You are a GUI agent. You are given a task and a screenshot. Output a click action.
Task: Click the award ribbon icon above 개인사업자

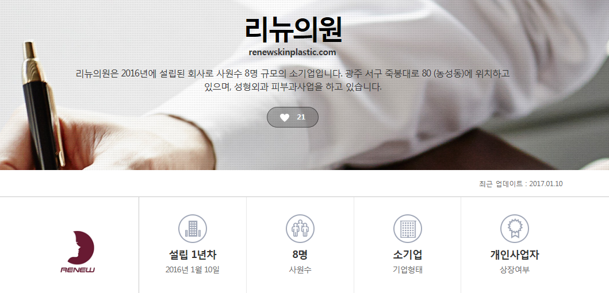(x=515, y=229)
